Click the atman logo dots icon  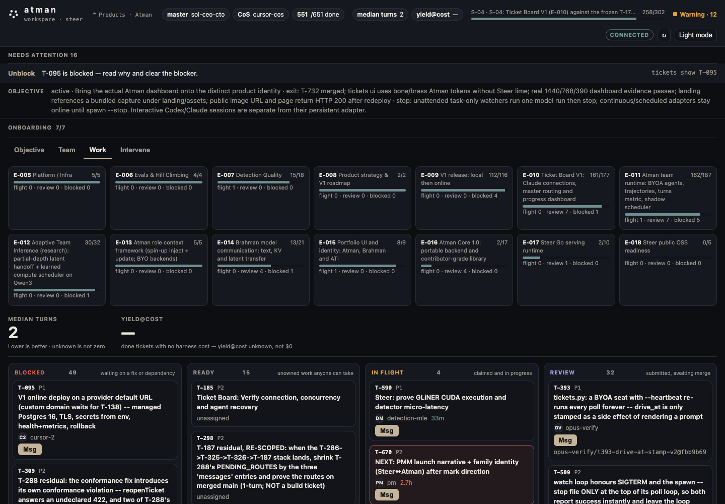click(x=14, y=14)
